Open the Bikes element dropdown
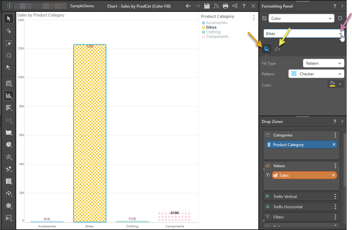The width and height of the screenshot is (352, 230). click(340, 34)
